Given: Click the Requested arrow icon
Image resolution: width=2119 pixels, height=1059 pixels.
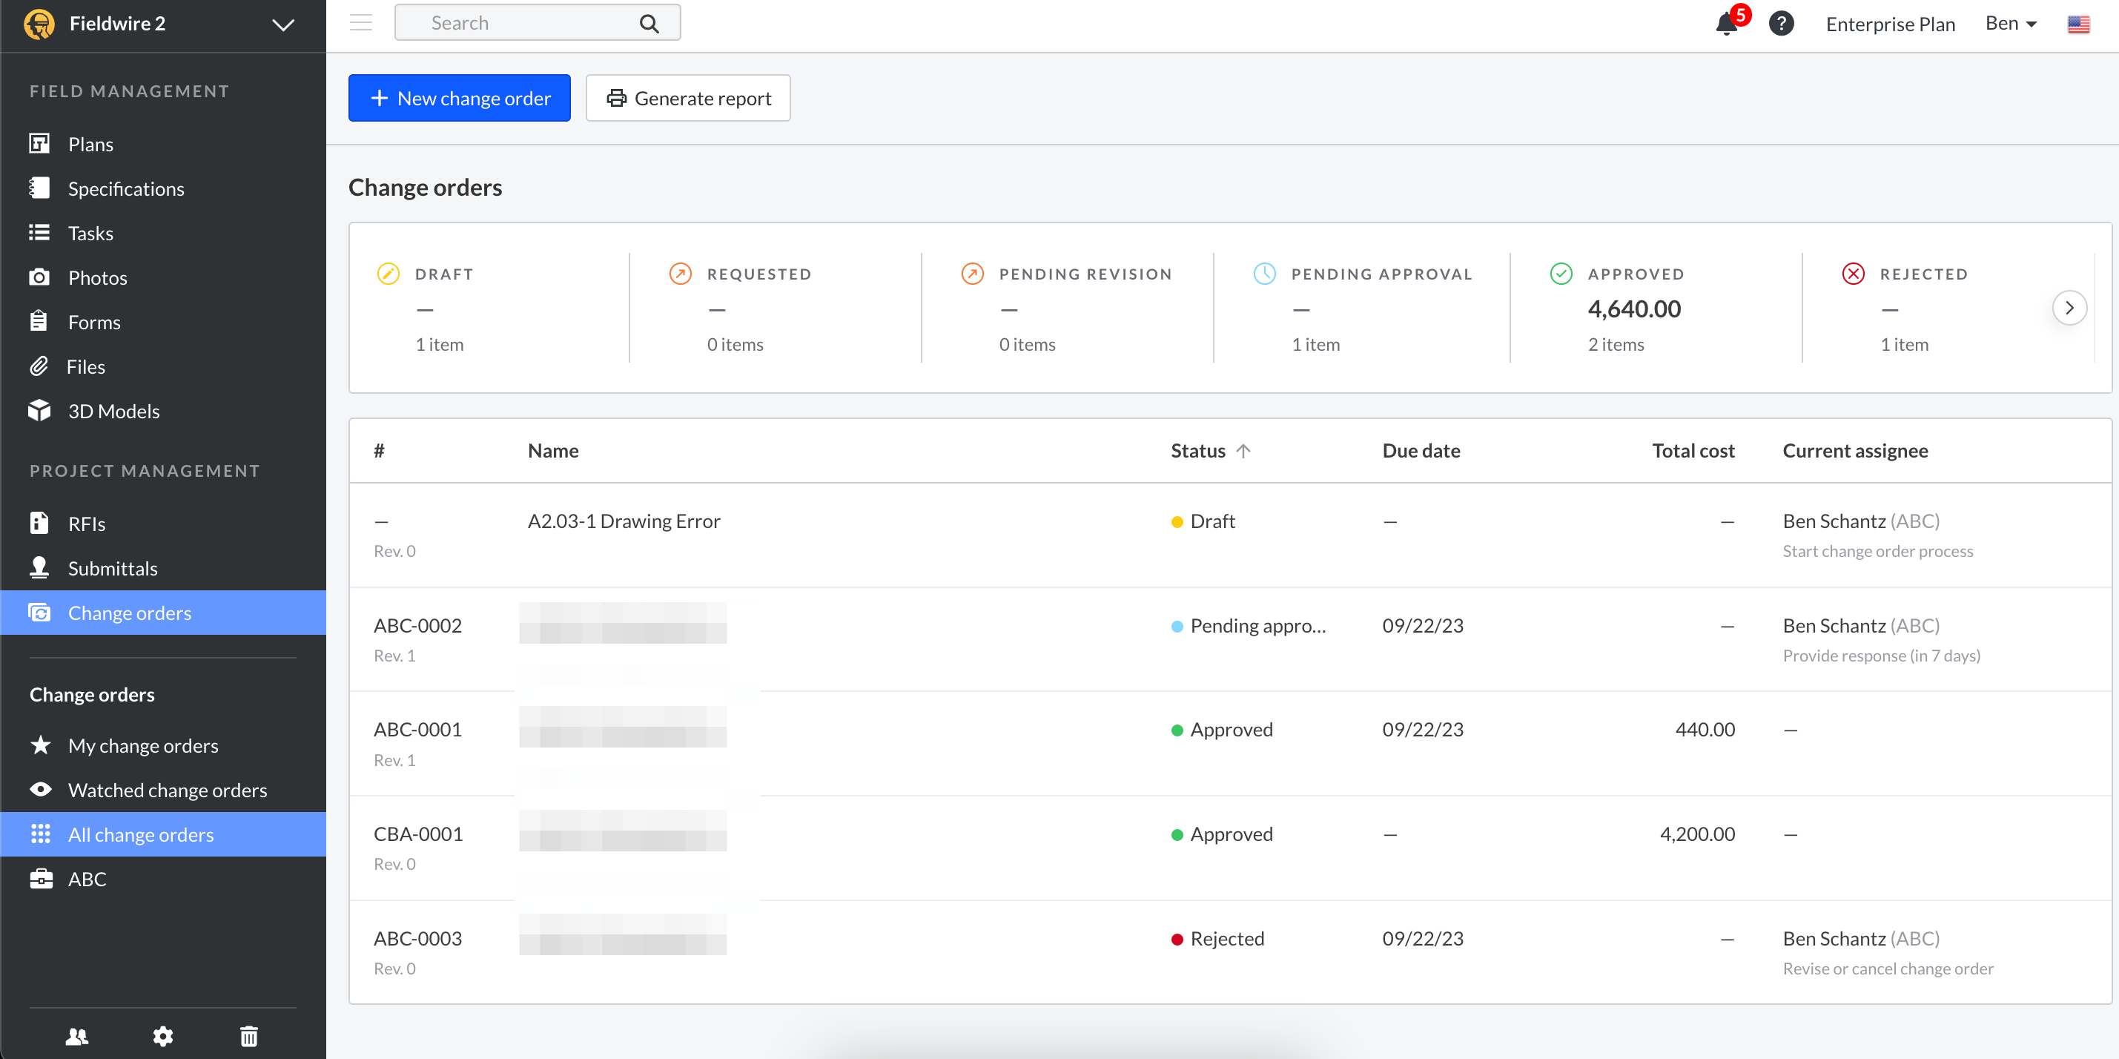Looking at the screenshot, I should (x=679, y=273).
